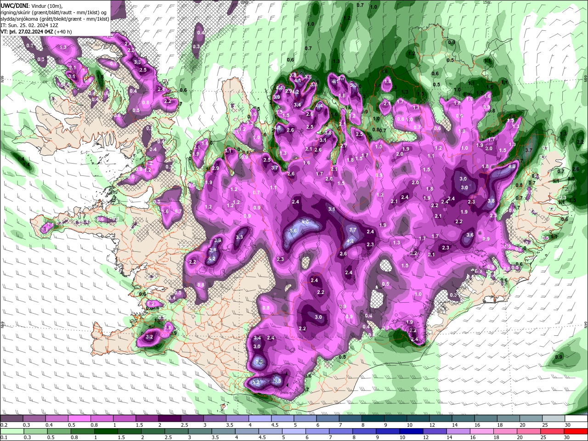Pick upper-row swatch starting at 18
The width and height of the screenshot is (588, 441).
[x=508, y=418]
